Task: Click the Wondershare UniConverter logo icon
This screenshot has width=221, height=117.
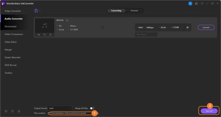Action: tap(3, 4)
